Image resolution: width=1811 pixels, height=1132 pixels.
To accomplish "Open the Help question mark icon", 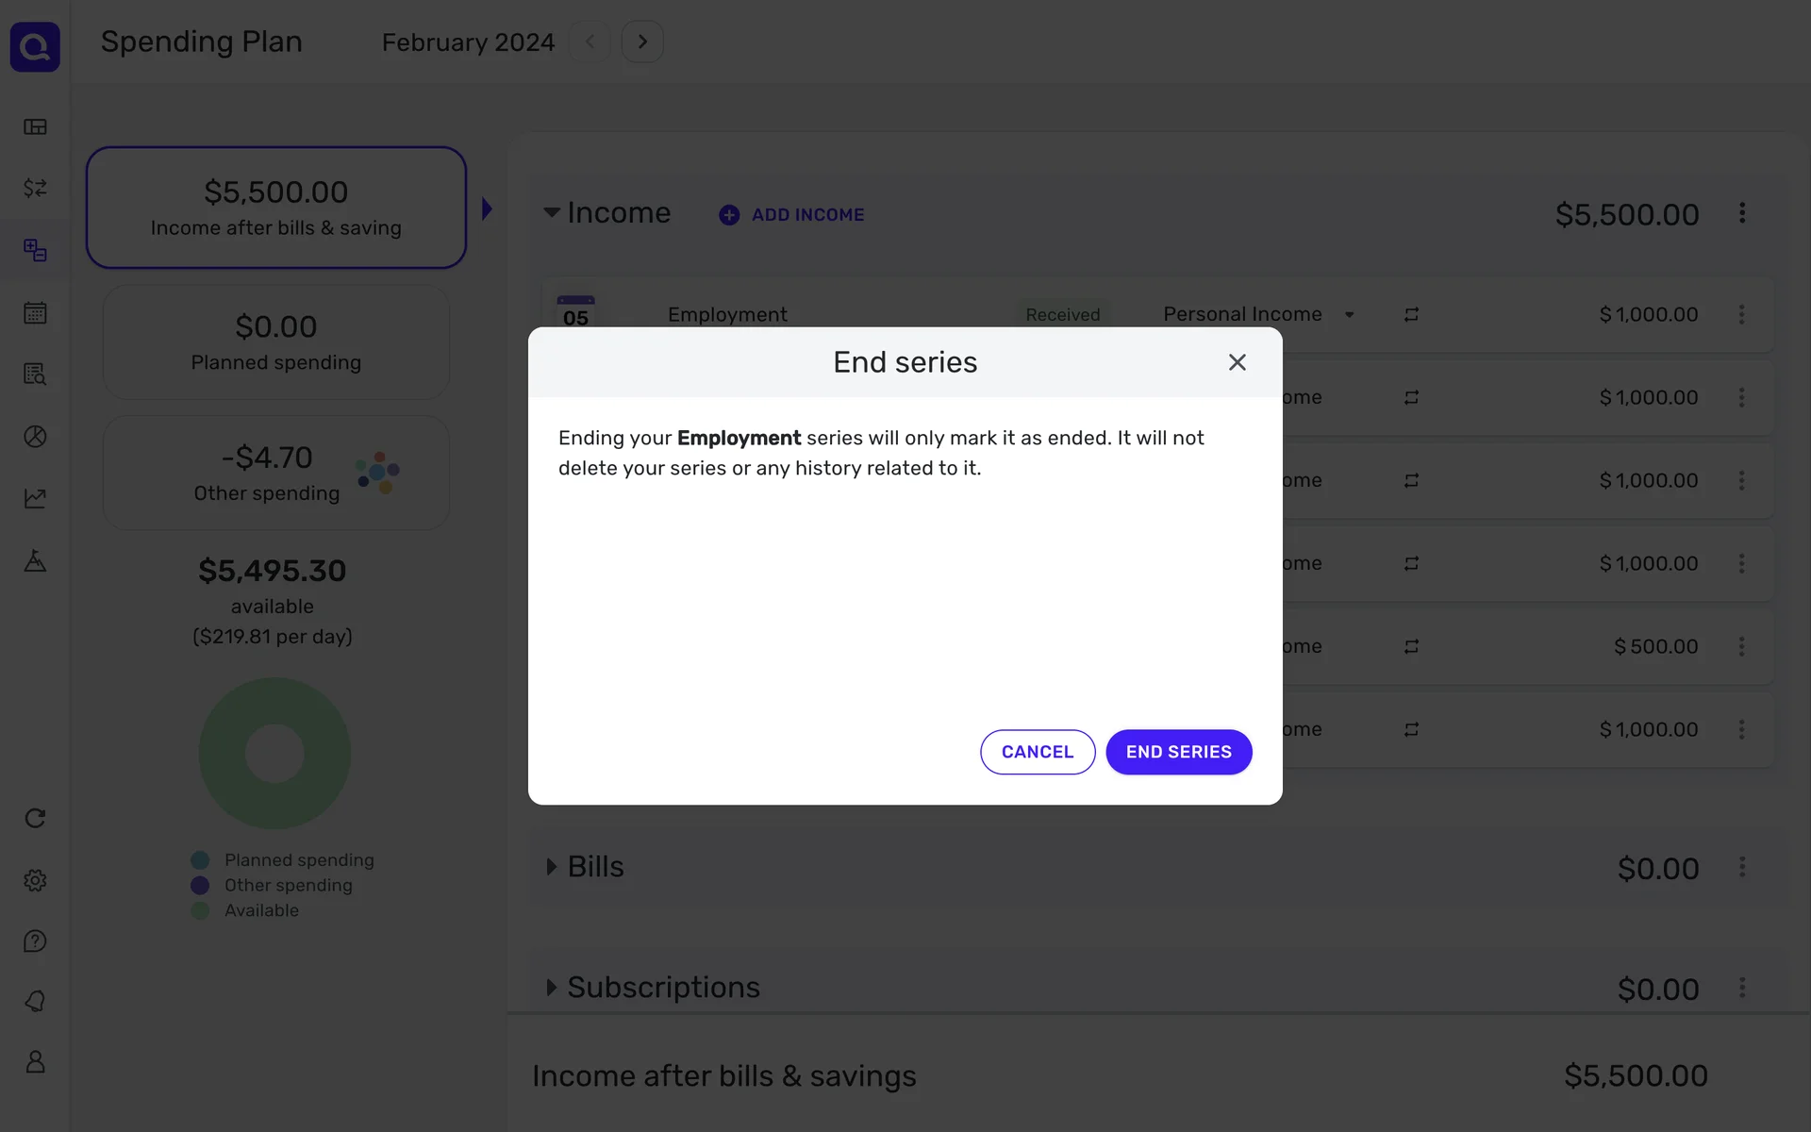I will pyautogui.click(x=35, y=941).
